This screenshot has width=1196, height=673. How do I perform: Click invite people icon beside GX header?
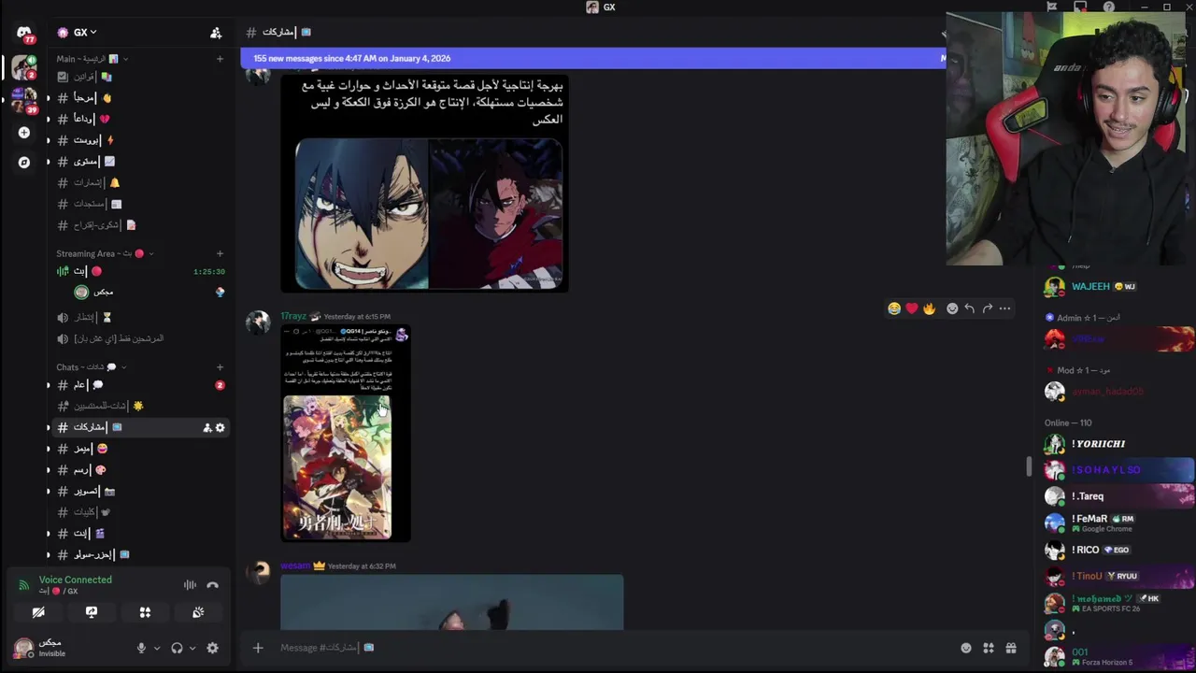(x=216, y=33)
